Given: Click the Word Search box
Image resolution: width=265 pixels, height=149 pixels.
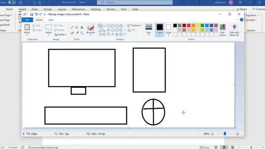Looking at the screenshot, I should pyautogui.click(x=135, y=2).
